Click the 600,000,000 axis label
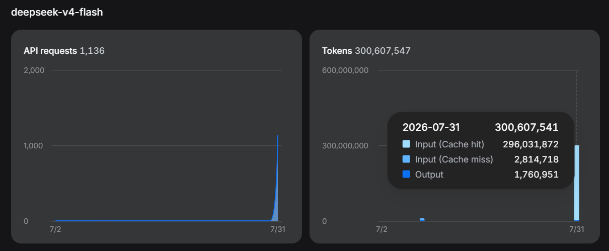 coord(345,70)
